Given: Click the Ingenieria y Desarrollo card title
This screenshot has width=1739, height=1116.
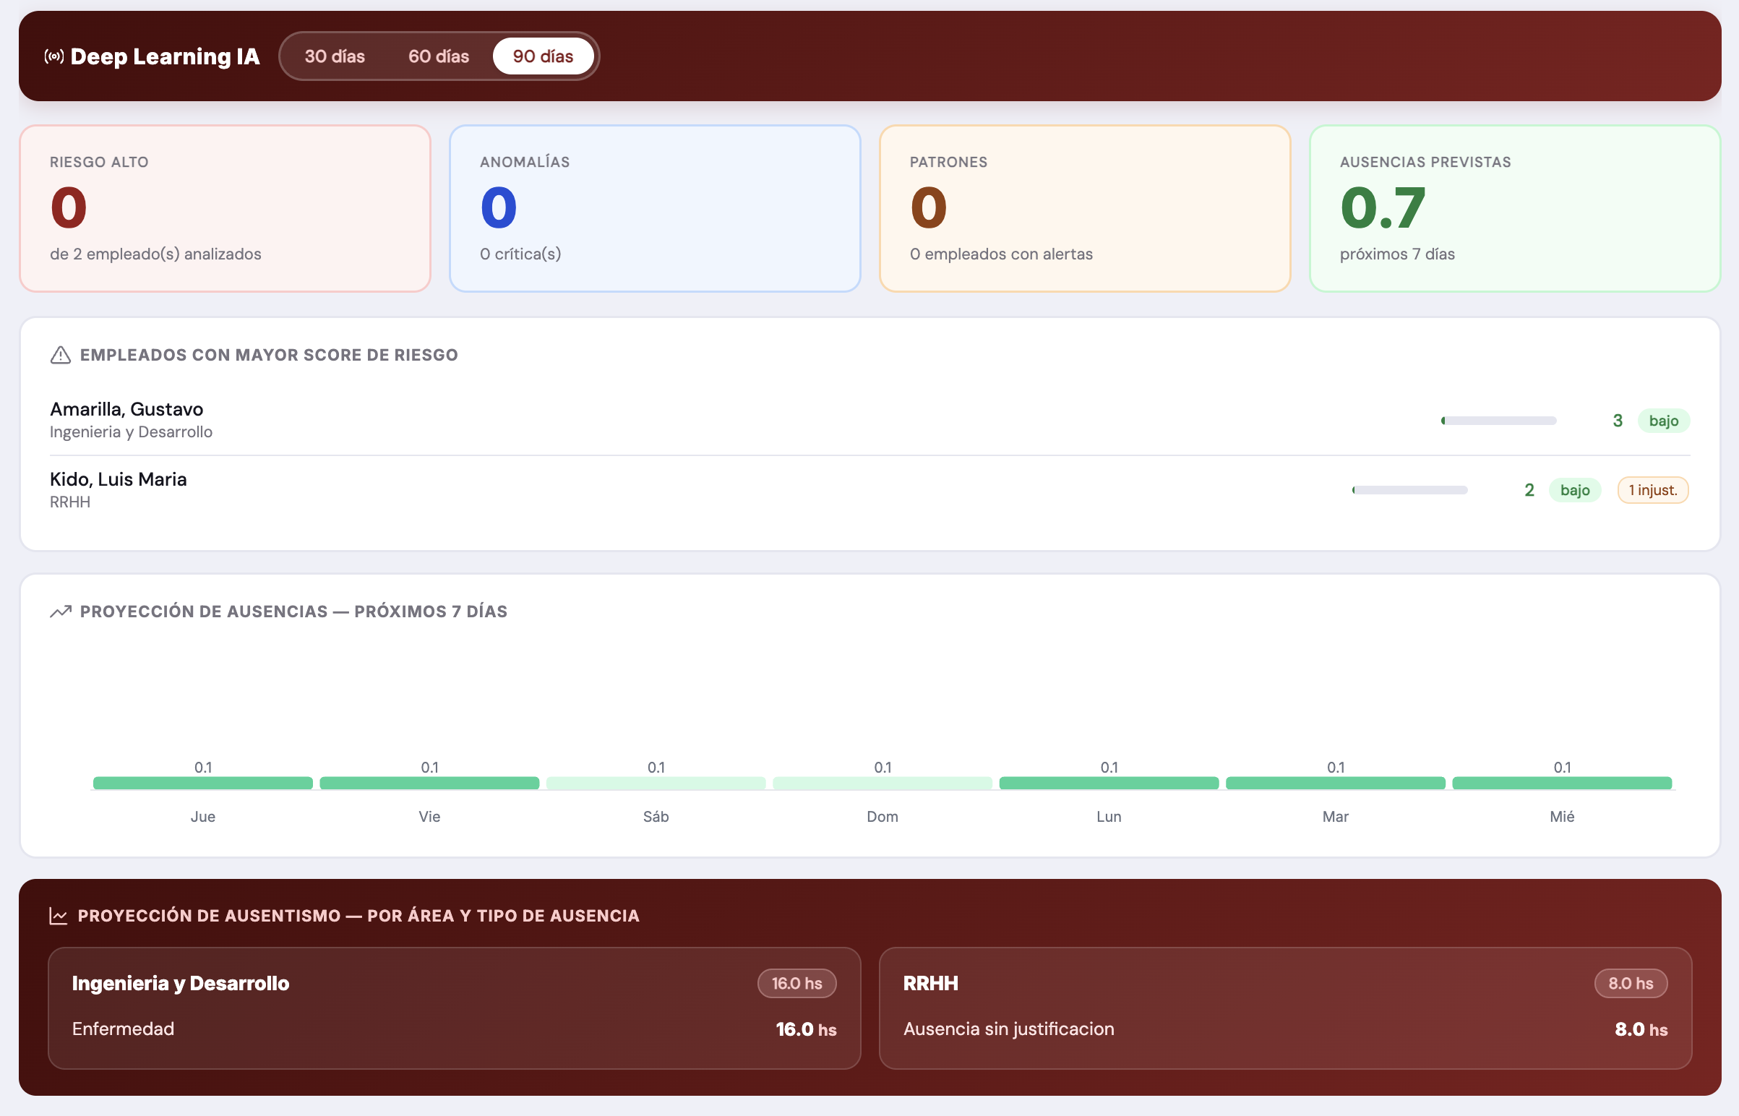Looking at the screenshot, I should [181, 984].
